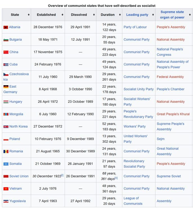Open the Party of Labour link

coord(135,27)
